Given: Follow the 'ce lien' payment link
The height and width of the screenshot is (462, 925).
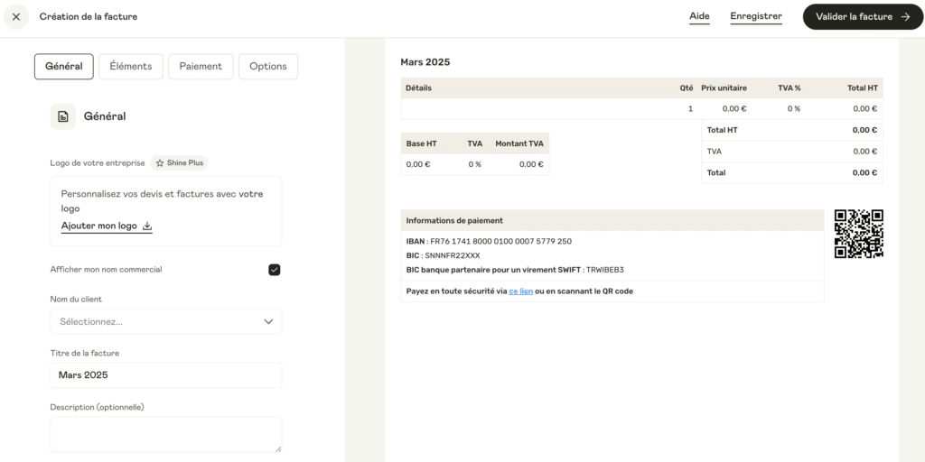Looking at the screenshot, I should [521, 291].
